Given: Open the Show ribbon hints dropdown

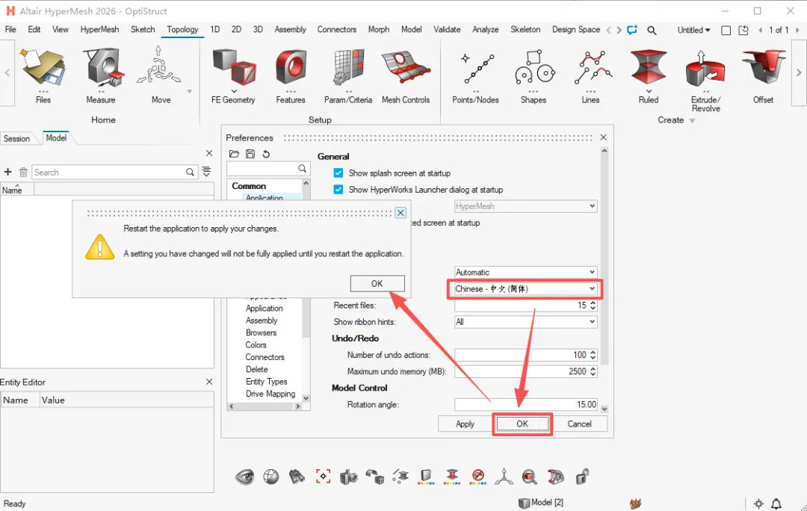Looking at the screenshot, I should (525, 322).
